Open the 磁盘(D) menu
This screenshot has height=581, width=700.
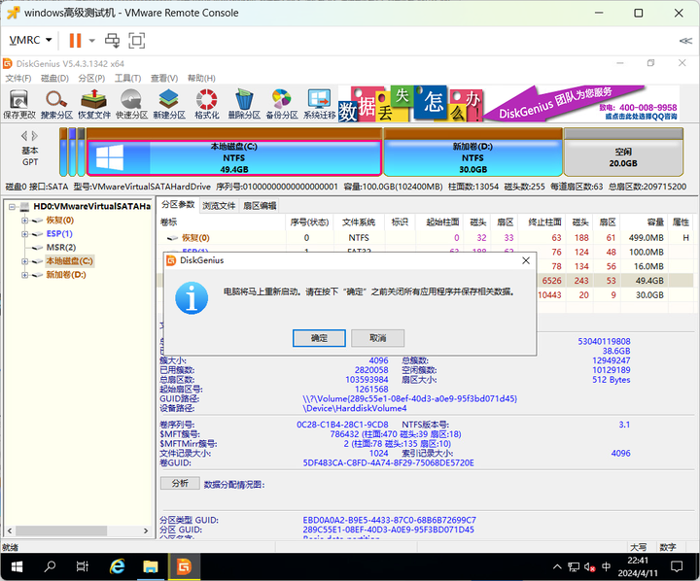tap(54, 78)
